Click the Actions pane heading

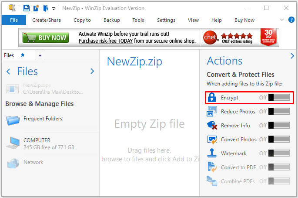(224, 61)
